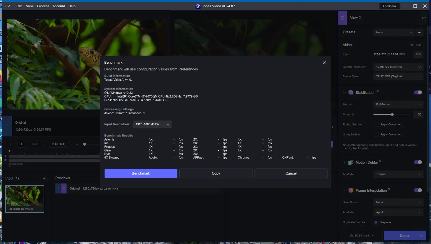This screenshot has width=431, height=244.
Task: Switch off the Frame Interpolation toggle
Action: coord(418,190)
